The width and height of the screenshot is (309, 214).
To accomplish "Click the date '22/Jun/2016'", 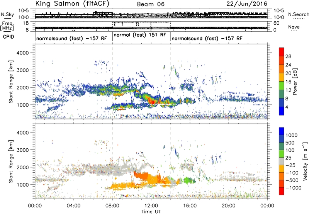I will [x=247, y=4].
